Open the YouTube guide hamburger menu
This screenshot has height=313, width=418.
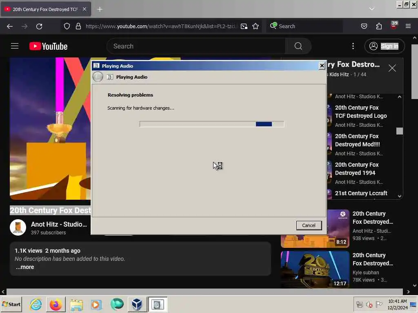[15, 46]
